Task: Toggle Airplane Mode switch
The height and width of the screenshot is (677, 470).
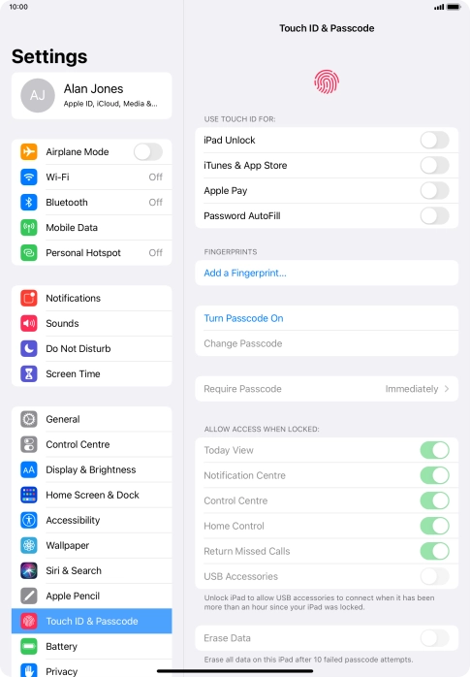Action: 148,152
